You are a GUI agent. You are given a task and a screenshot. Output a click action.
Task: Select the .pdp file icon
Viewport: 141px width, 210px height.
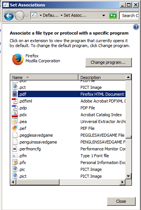tap(14, 108)
